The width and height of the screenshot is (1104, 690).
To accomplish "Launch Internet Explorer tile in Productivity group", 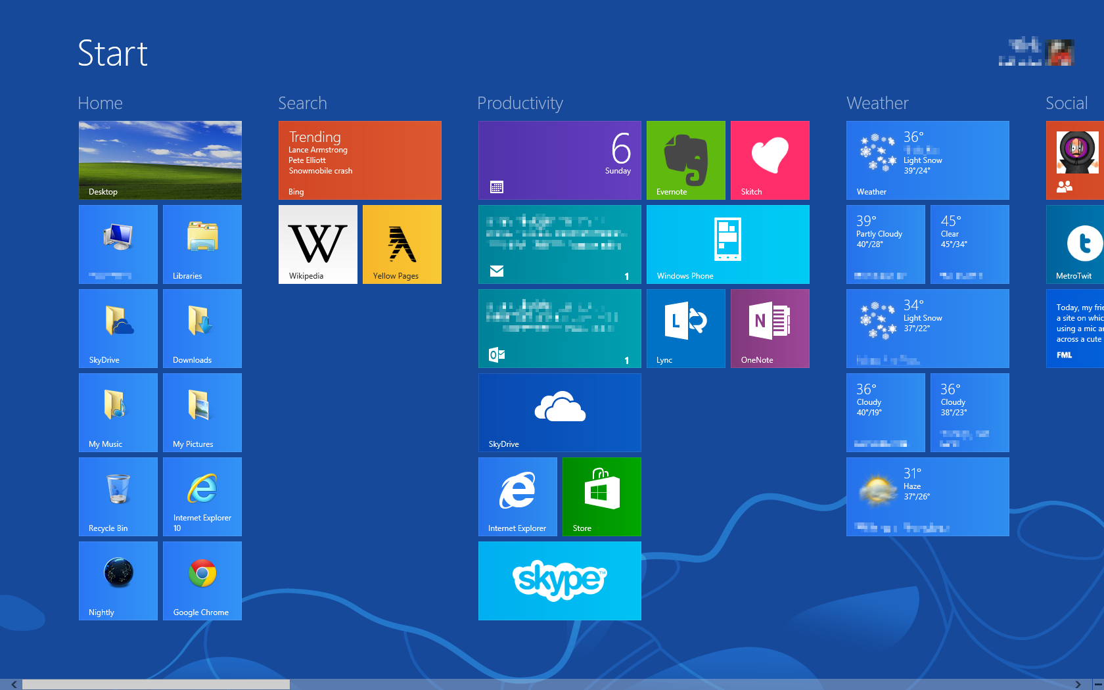I will point(518,497).
